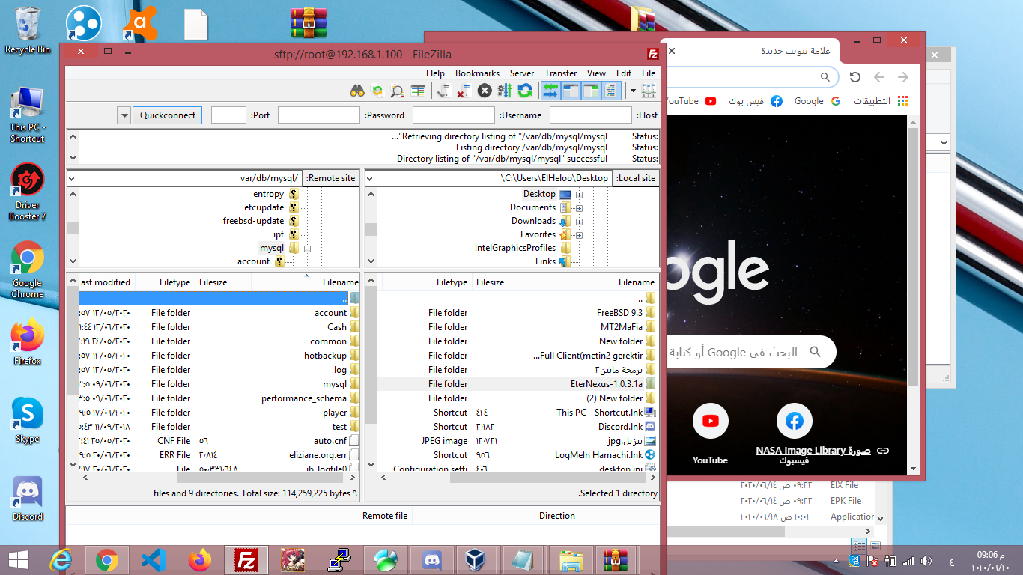Viewport: 1023px width, 575px height.
Task: Refresh the file and folder lists
Action: (x=526, y=91)
